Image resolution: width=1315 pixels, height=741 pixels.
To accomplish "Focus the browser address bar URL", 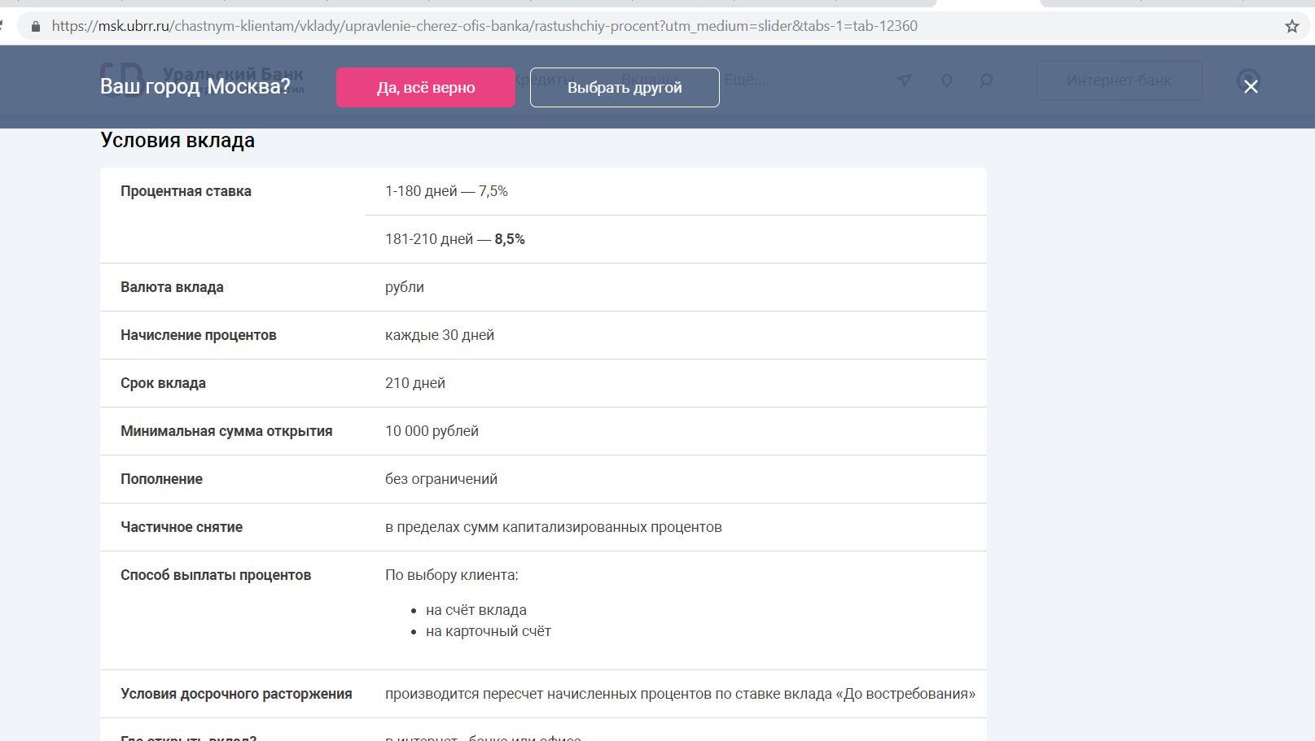I will pyautogui.click(x=484, y=26).
